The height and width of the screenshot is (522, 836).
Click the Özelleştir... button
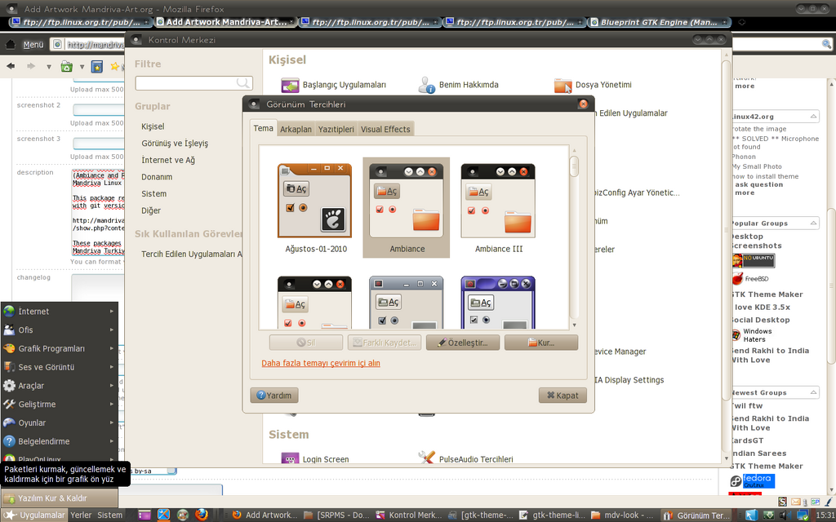click(x=463, y=343)
